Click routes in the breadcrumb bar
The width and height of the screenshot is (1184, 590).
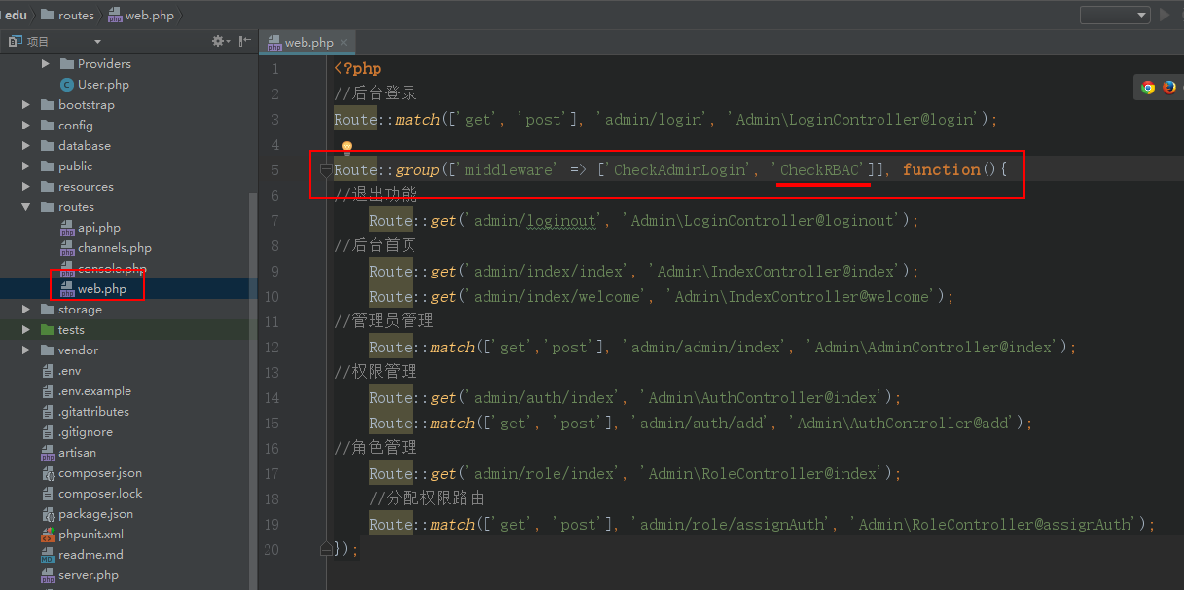click(75, 15)
